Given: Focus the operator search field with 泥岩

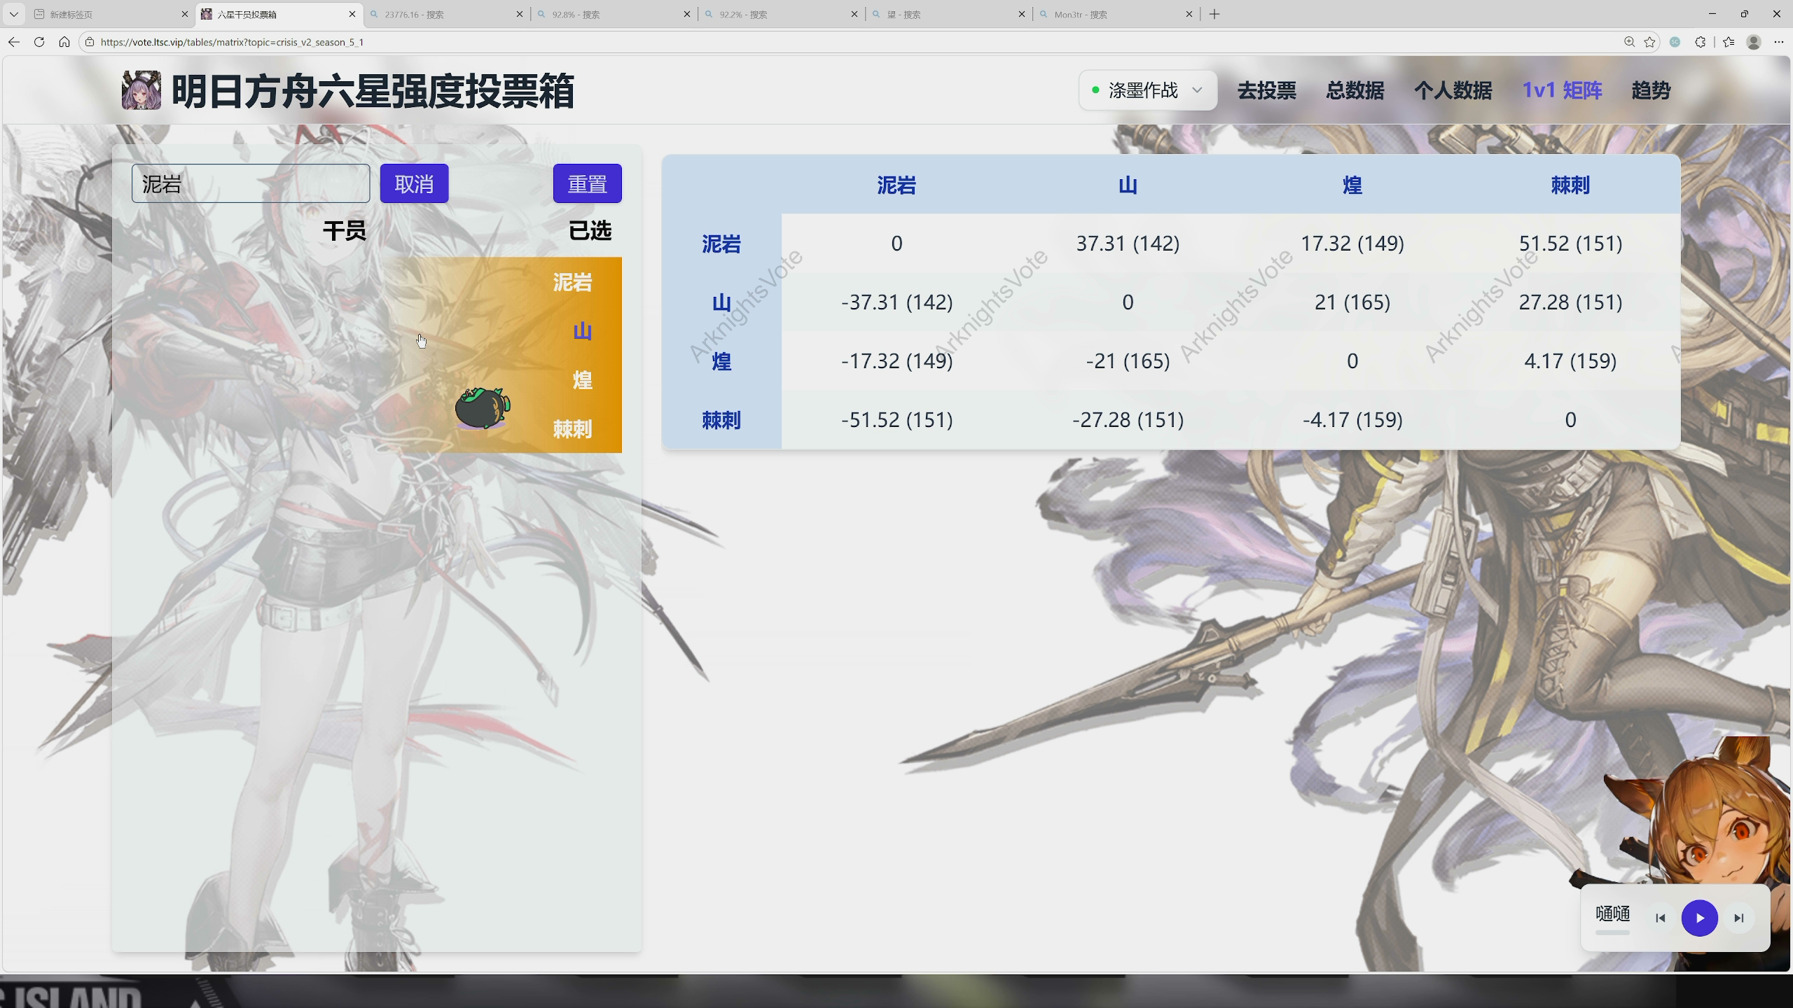Looking at the screenshot, I should coord(251,183).
